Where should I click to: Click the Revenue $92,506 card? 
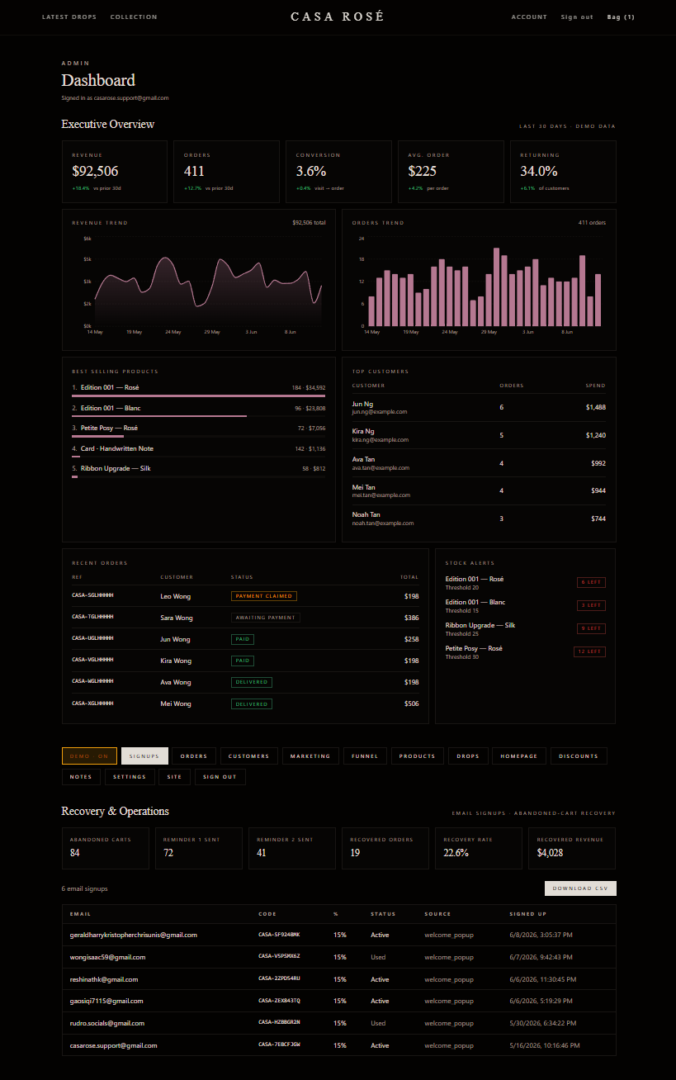(x=115, y=172)
